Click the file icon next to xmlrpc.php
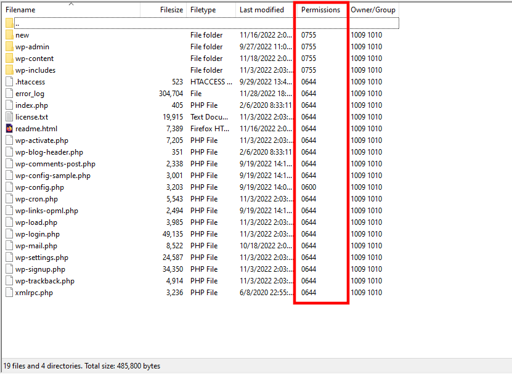Viewport: 512px width, 374px height. (x=9, y=293)
